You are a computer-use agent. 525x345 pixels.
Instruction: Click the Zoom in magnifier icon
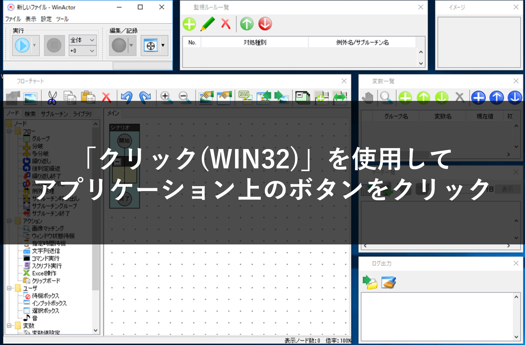coord(166,98)
